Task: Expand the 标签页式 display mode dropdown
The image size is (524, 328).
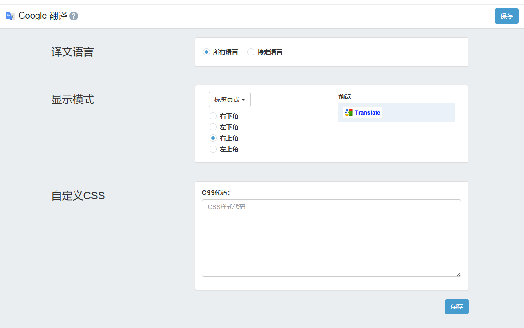Action: (230, 99)
